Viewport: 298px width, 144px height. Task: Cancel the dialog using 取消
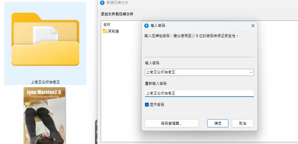coord(242,123)
